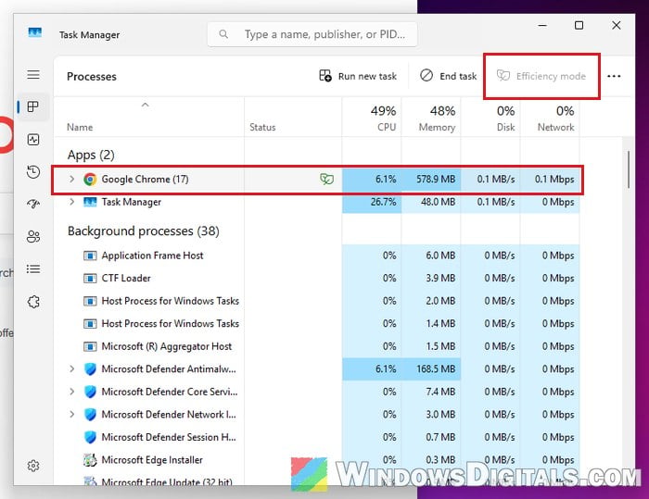
Task: Click the 168.5 MB Defender memory value
Action: 436,368
